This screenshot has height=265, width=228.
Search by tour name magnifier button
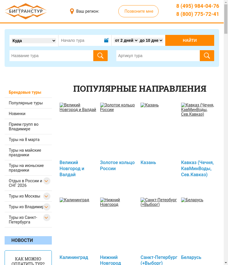(x=100, y=56)
